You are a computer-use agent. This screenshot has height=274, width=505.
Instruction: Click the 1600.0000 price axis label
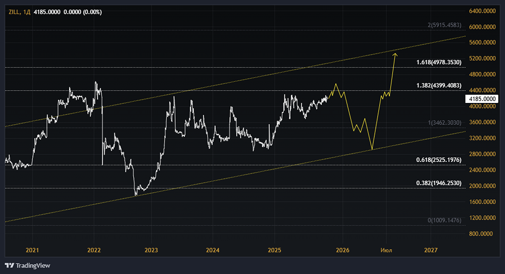[x=482, y=202]
